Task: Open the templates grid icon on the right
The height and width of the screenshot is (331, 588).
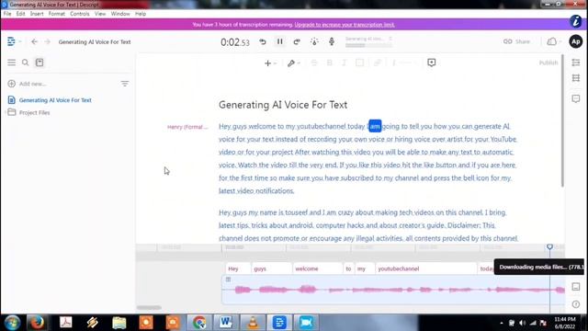Action: click(x=576, y=78)
